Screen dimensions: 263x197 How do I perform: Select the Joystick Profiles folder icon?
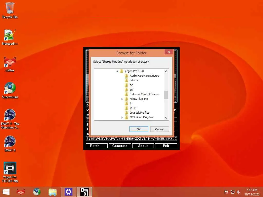point(126,113)
